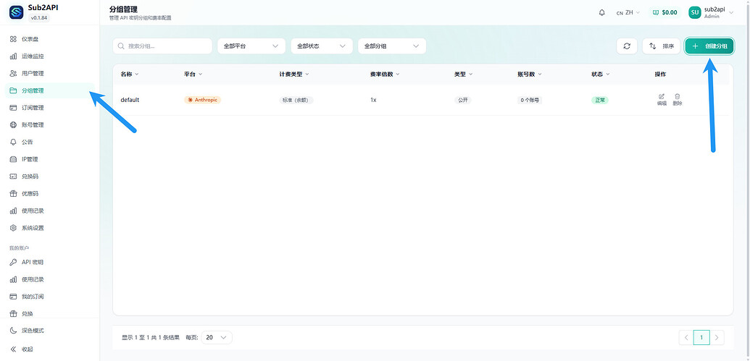
Task: Collapse the sidebar with 收起
Action: [50, 349]
